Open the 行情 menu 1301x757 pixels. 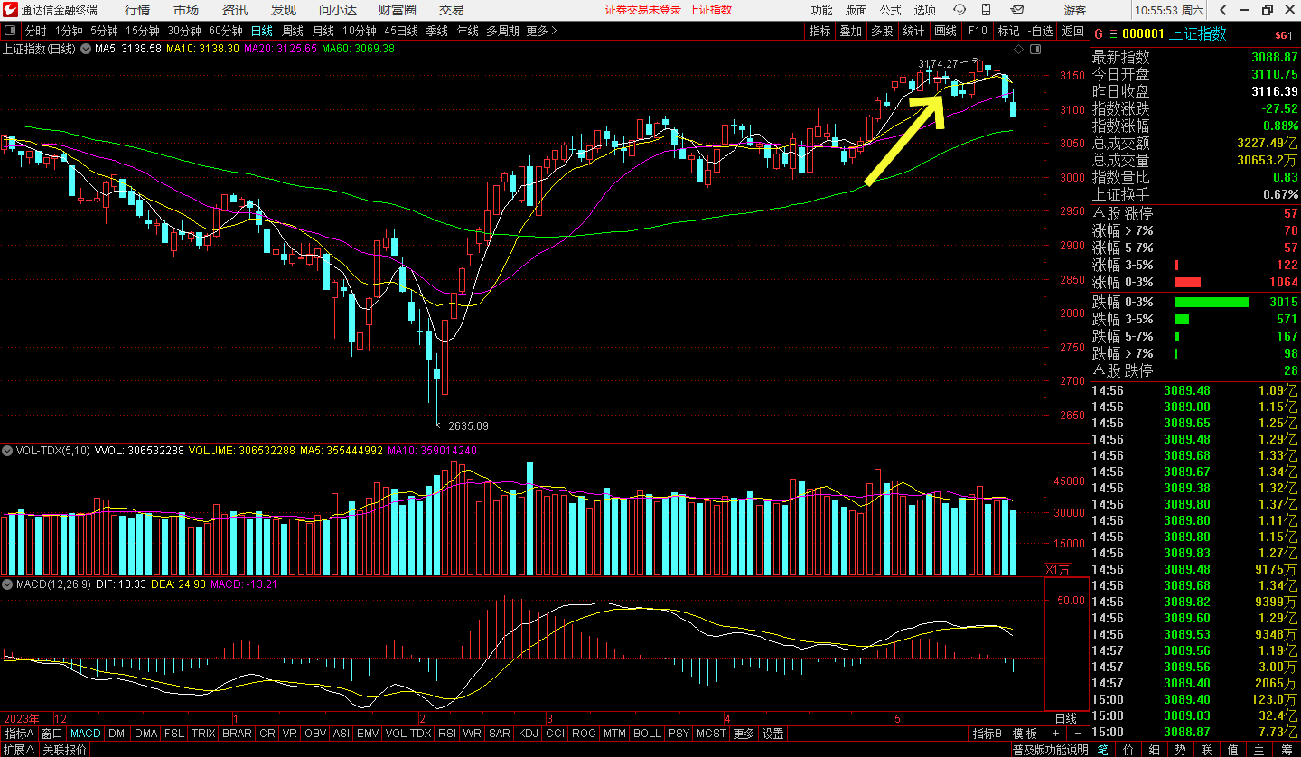[137, 10]
